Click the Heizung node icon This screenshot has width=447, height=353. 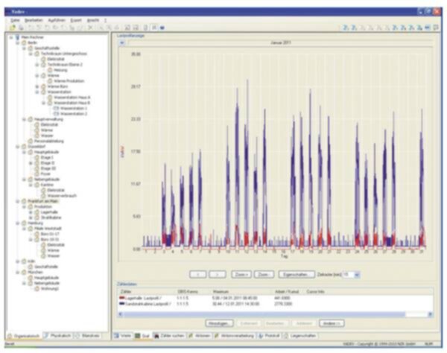[50, 70]
